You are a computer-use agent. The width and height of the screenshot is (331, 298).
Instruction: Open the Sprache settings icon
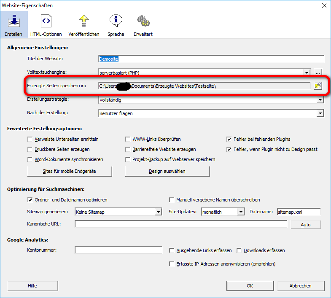point(116,25)
